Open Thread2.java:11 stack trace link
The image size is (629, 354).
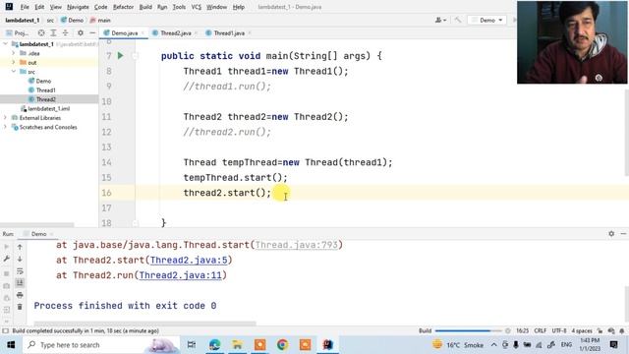tap(181, 275)
